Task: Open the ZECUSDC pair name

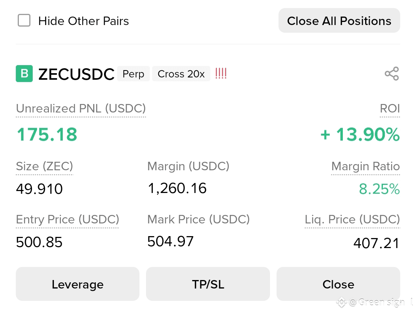Action: 76,74
